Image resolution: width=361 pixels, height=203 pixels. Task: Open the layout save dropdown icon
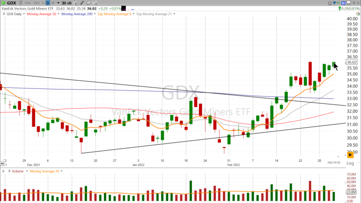(349, 3)
